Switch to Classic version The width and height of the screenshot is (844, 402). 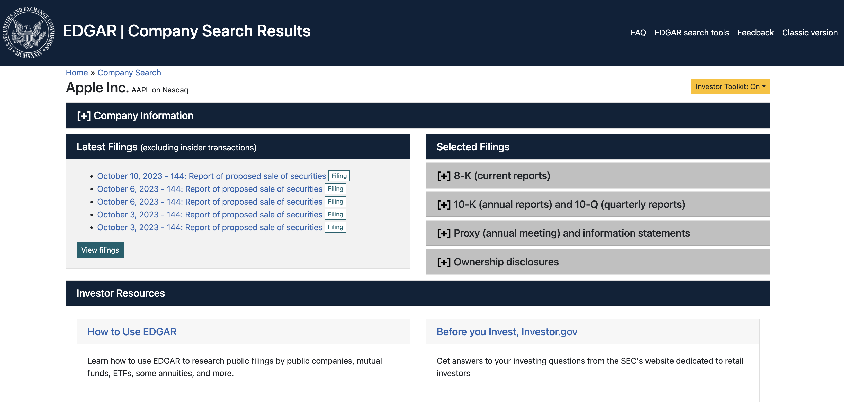coord(810,33)
